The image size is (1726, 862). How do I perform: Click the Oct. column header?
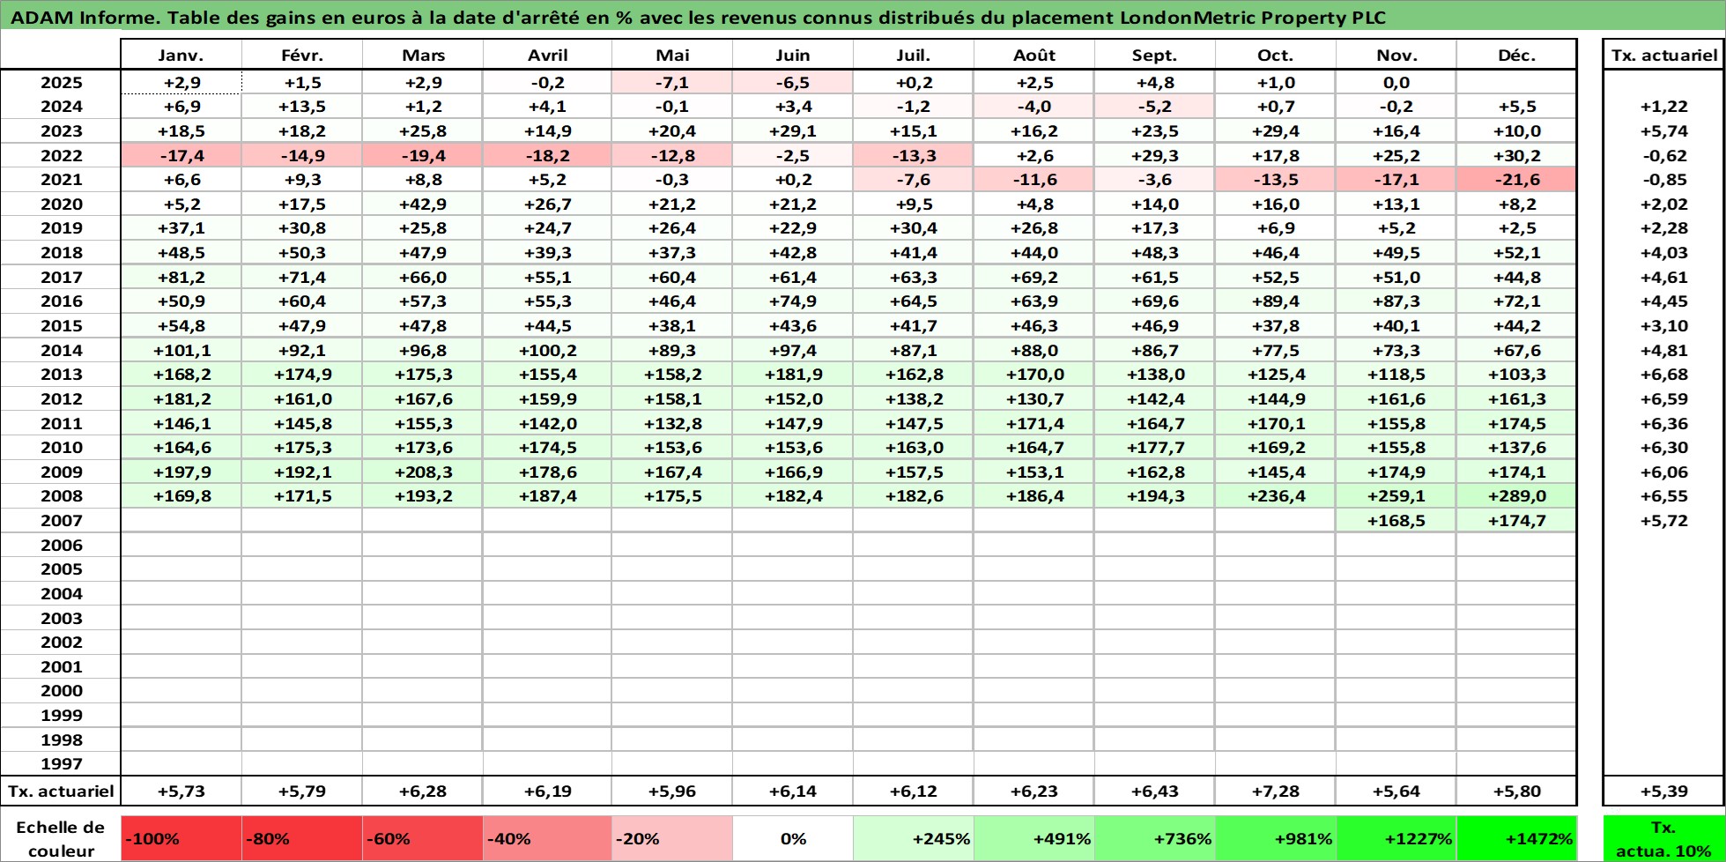pos(1276,55)
